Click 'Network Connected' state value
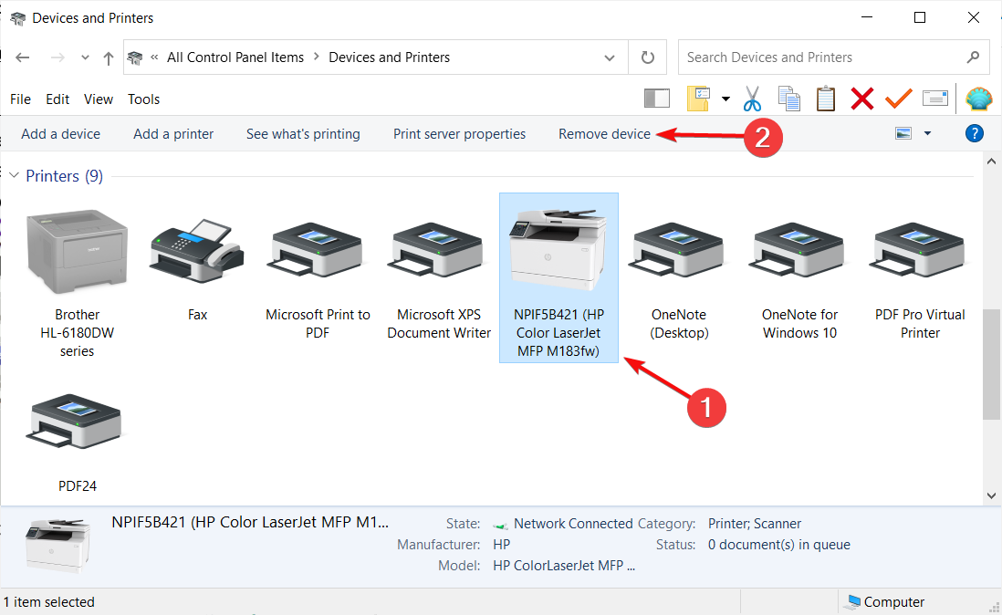1002x615 pixels. pyautogui.click(x=573, y=524)
